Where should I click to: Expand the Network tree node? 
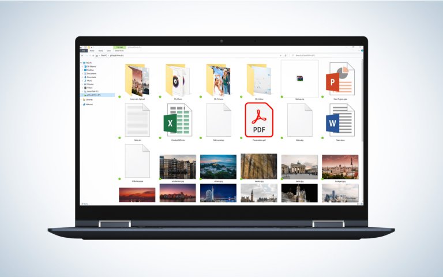[x=82, y=104]
